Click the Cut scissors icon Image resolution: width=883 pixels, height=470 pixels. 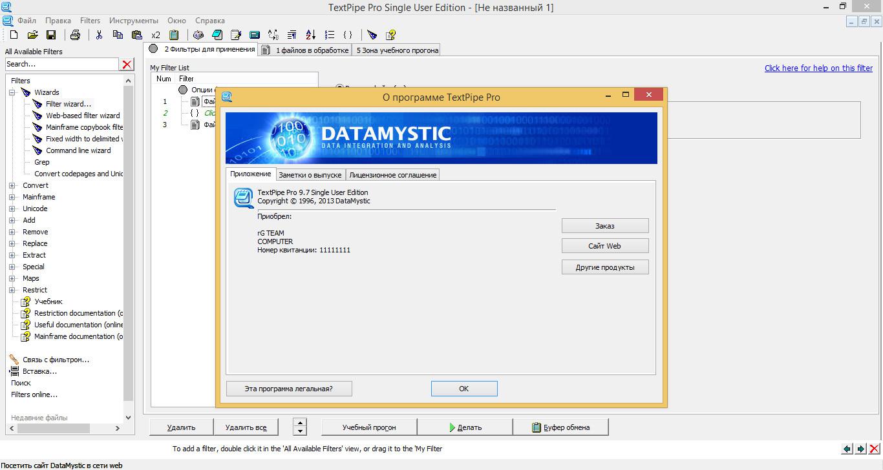point(99,35)
